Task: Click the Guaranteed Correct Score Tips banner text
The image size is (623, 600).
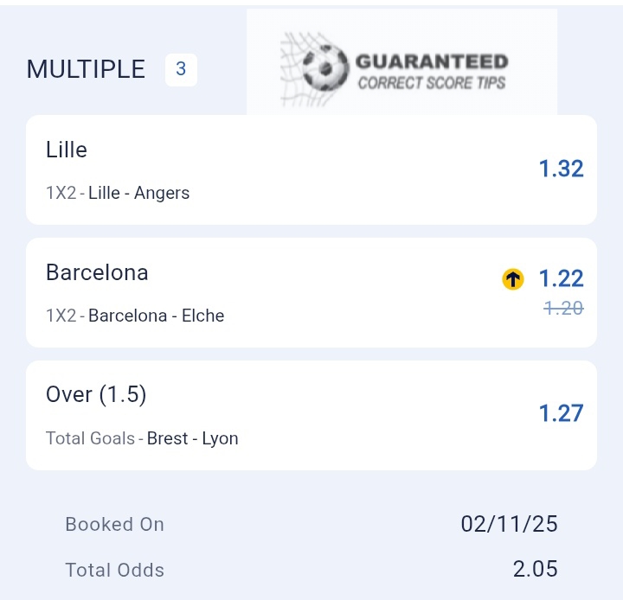Action: pyautogui.click(x=432, y=72)
